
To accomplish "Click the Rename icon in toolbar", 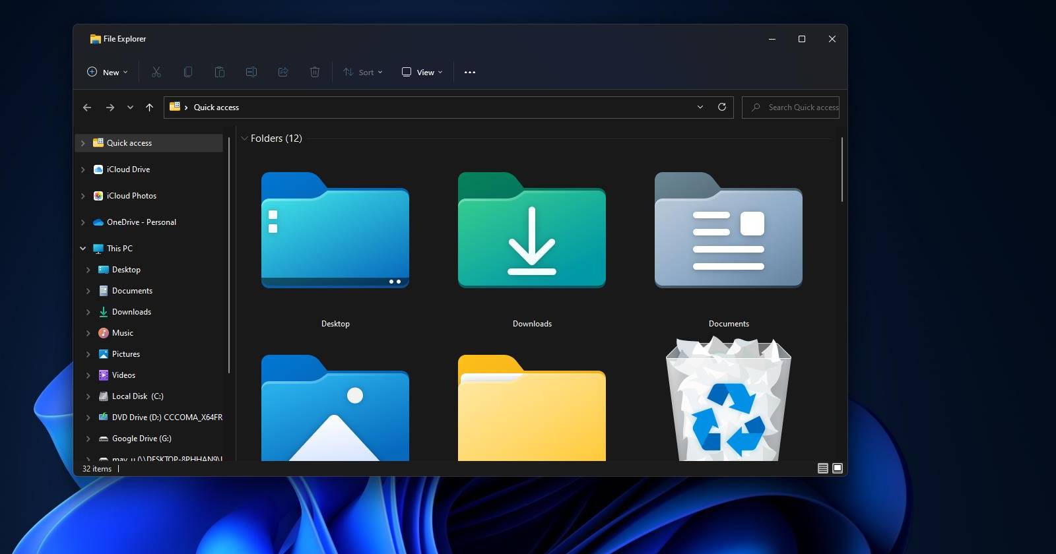I will pyautogui.click(x=251, y=72).
